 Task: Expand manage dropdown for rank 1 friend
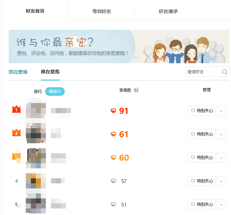coord(221,111)
